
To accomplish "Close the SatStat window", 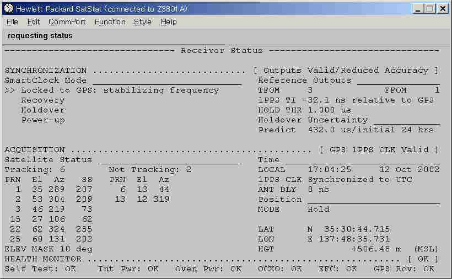I will point(442,9).
